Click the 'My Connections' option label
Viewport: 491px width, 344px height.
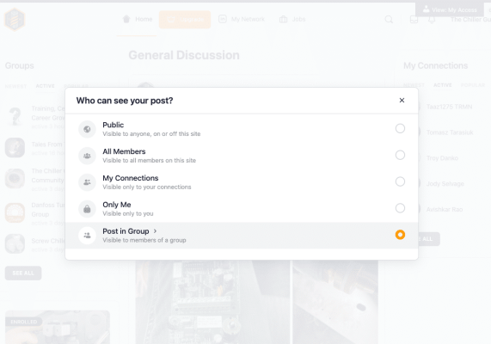(x=131, y=178)
